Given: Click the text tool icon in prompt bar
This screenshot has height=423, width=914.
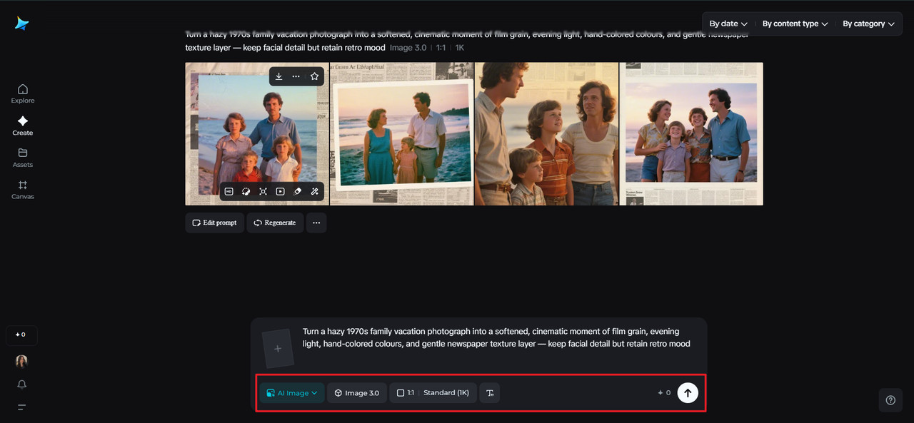Looking at the screenshot, I should click(490, 393).
